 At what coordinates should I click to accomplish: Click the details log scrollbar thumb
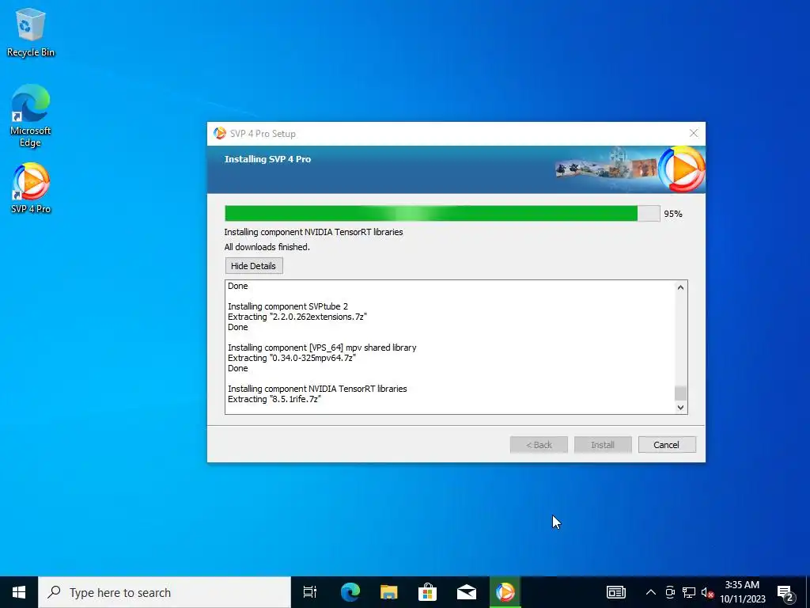pyautogui.click(x=680, y=393)
